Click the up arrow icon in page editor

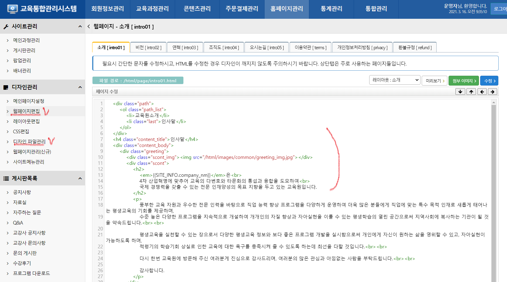coord(471,92)
